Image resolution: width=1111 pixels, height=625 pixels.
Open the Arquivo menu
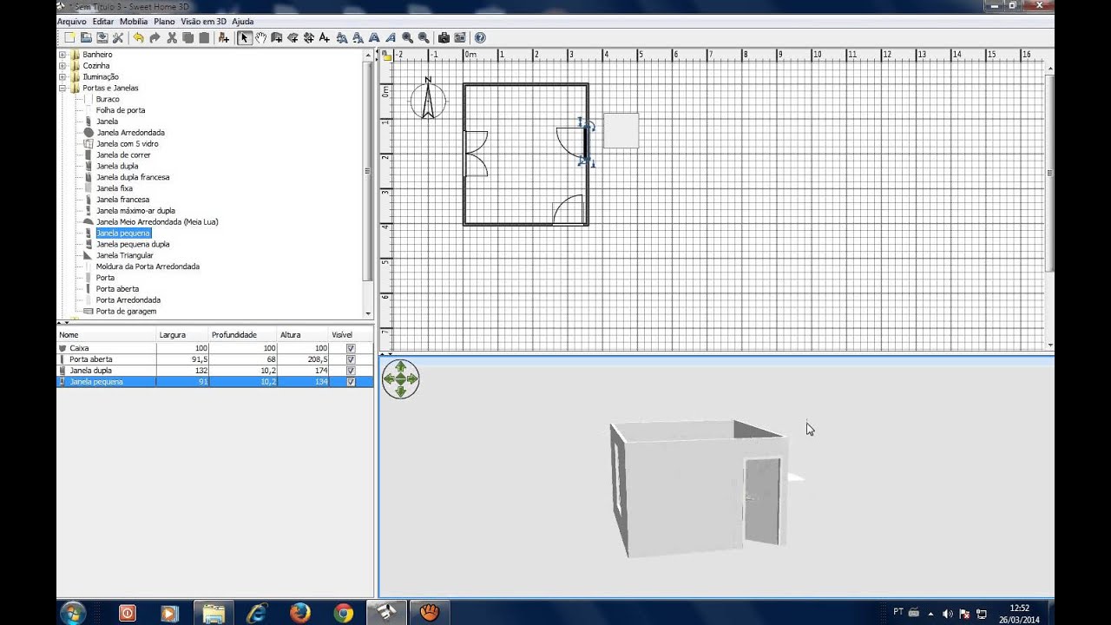(71, 21)
